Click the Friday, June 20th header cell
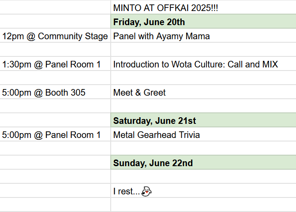The image size is (296, 212). [203, 21]
